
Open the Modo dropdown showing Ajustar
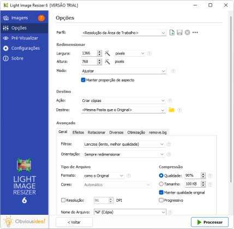click(124, 71)
